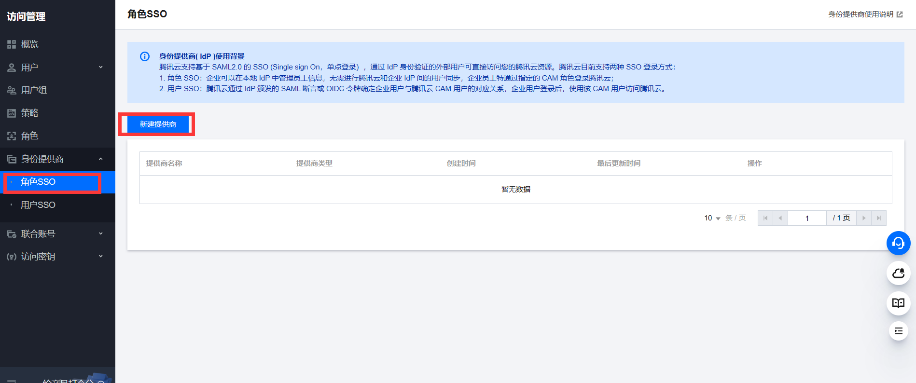Click the floating list menu icon
Screen dimensions: 916x383
[x=898, y=331]
